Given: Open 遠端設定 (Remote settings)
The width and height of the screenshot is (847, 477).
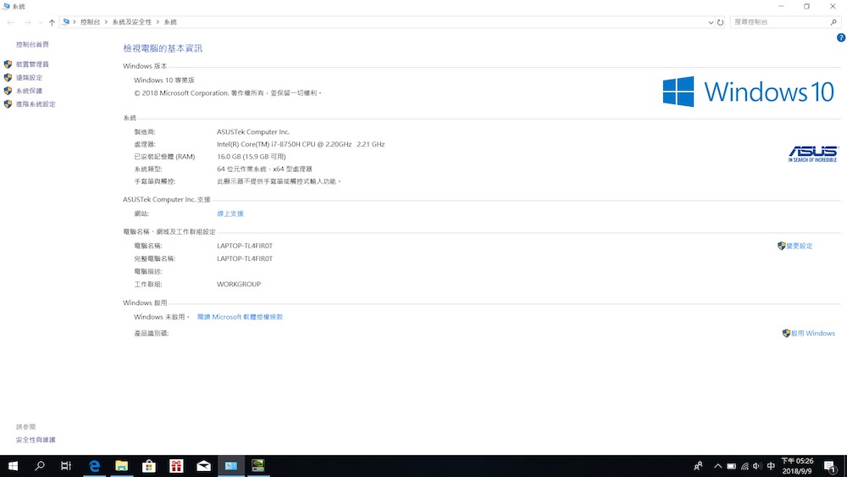Looking at the screenshot, I should (x=29, y=78).
